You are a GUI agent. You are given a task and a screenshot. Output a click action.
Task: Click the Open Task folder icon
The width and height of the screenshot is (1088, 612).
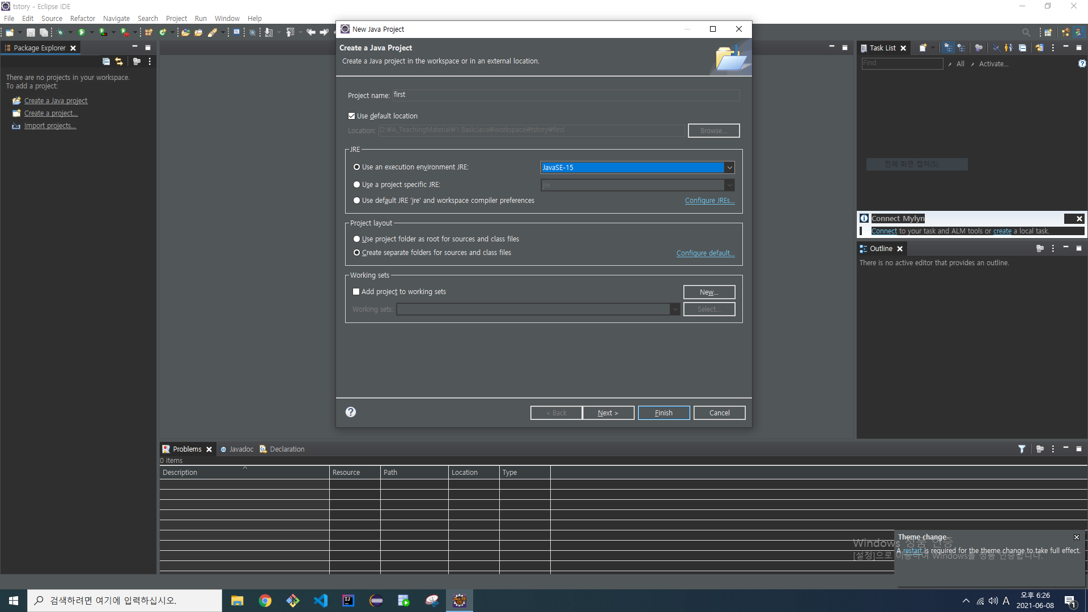pos(198,32)
